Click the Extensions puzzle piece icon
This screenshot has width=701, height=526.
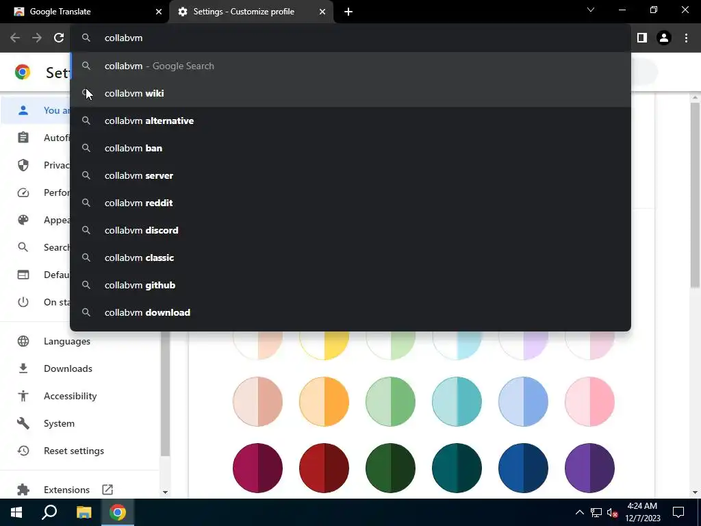23,490
